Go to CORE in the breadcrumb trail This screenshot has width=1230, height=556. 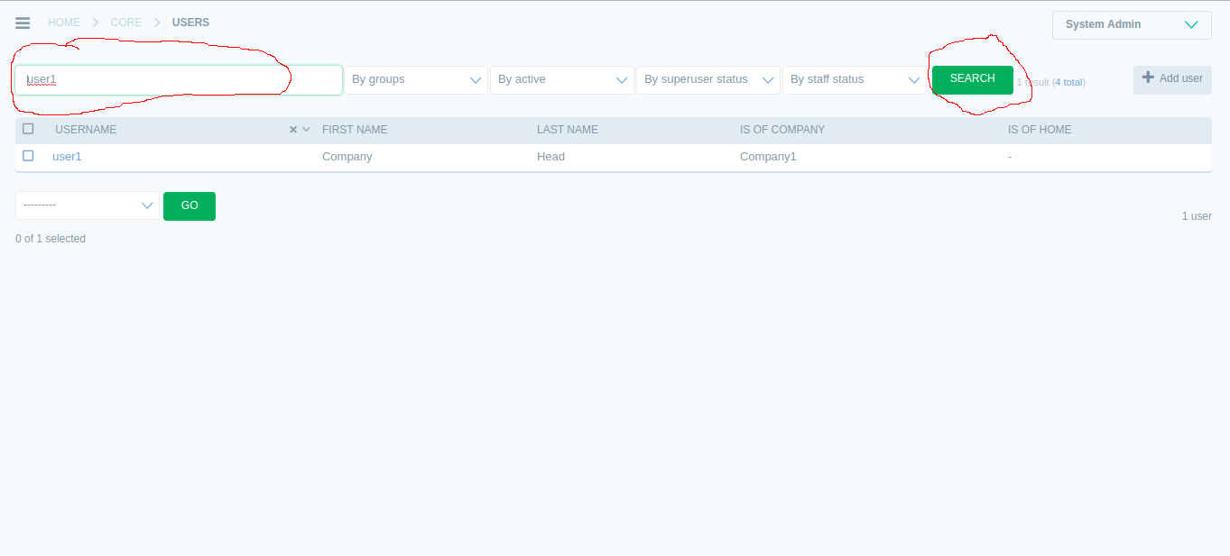[x=125, y=22]
